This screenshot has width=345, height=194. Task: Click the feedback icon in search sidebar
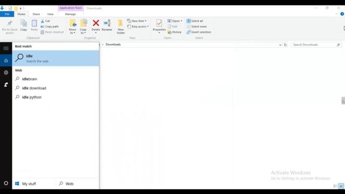coord(6,85)
